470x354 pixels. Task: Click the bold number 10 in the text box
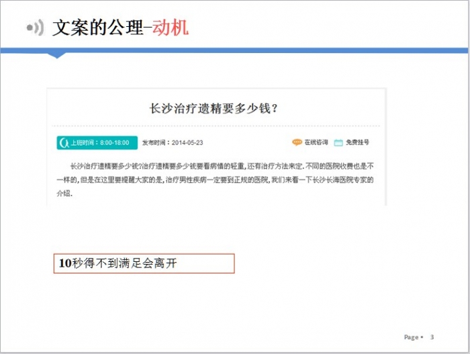coord(64,264)
